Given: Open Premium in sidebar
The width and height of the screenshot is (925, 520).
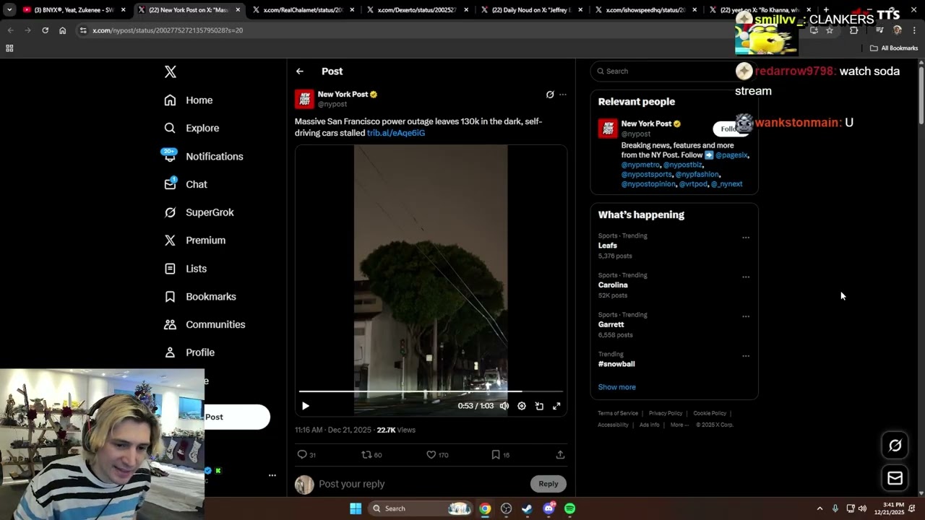Looking at the screenshot, I should 195,240.
